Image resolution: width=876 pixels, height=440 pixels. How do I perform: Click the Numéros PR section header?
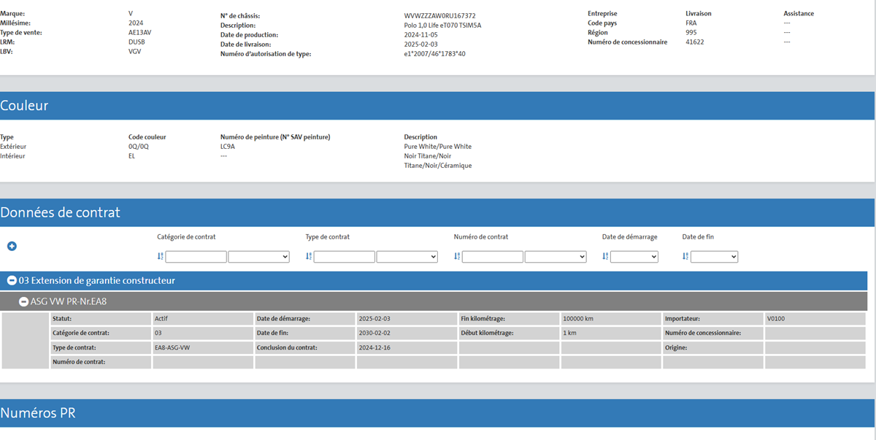37,413
